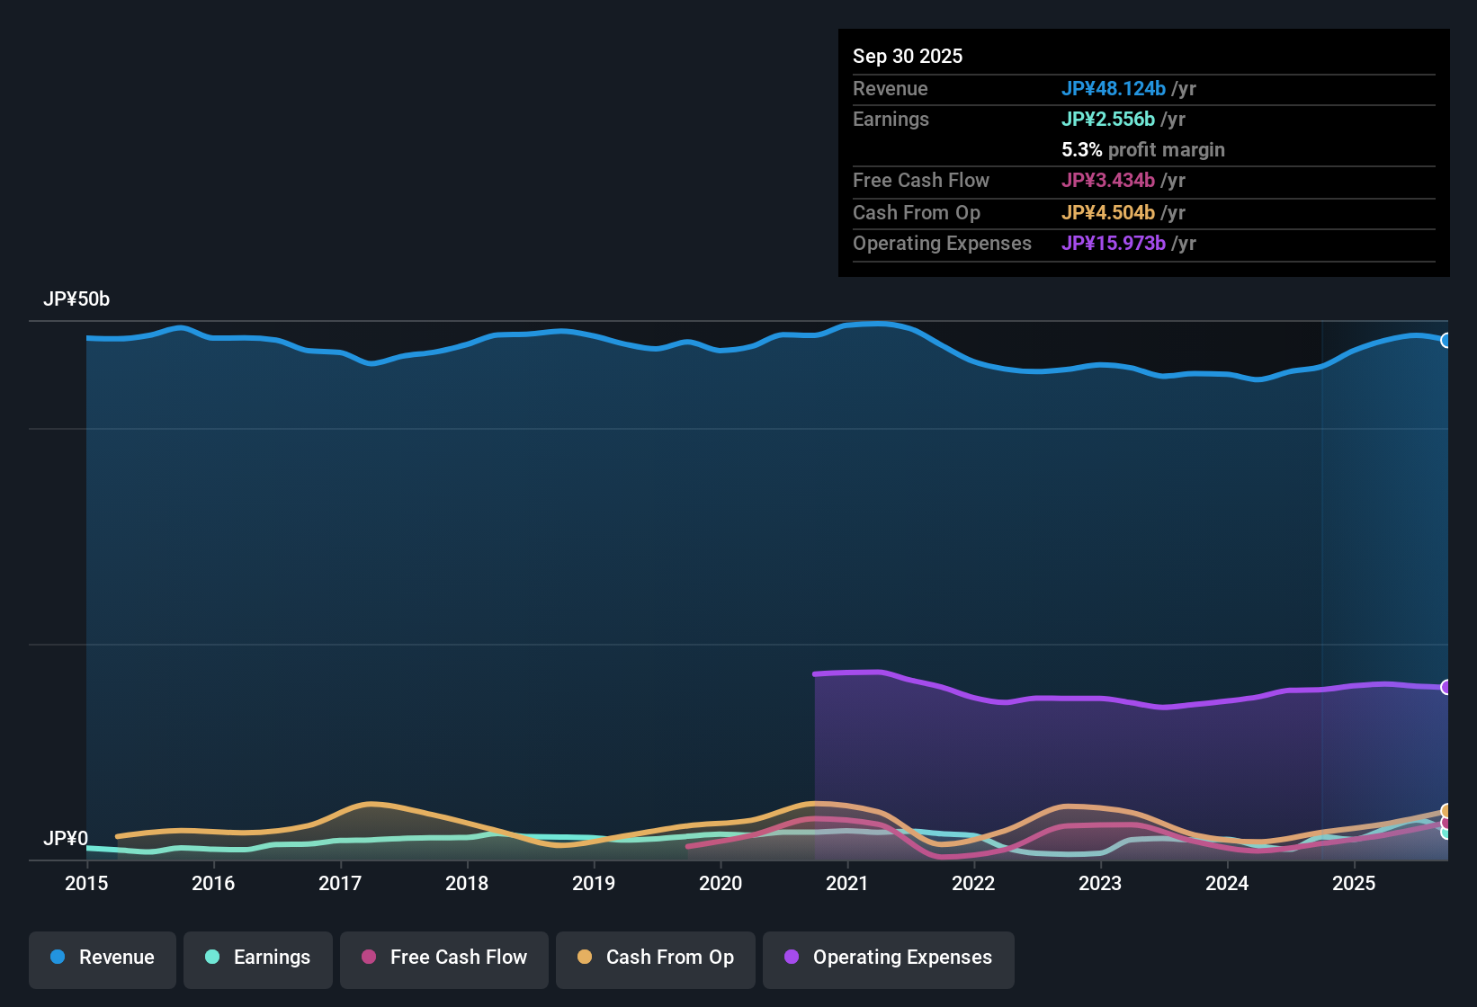Toggle the Revenue series visibility
This screenshot has height=1007, width=1477.
102,958
